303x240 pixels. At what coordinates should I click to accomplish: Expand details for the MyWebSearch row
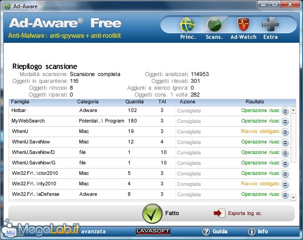[285, 121]
